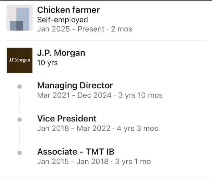Click the 4 yrs 3 mos duration text
The image size is (212, 178).
click(137, 129)
